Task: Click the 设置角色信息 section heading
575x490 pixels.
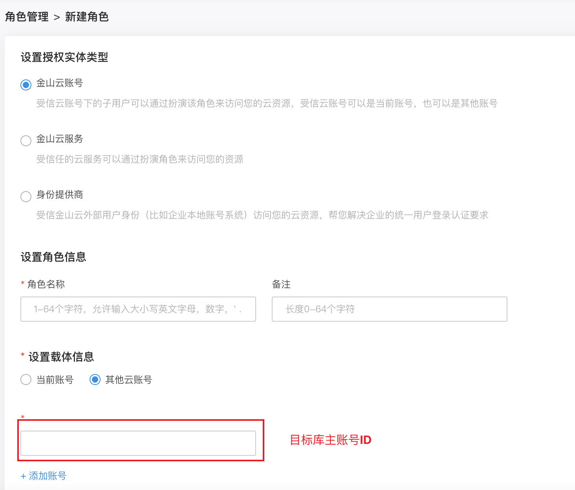Action: coord(53,257)
